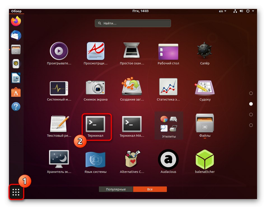Switch to the Популярные apps view
Screen dimensions: 266x208
click(116, 189)
